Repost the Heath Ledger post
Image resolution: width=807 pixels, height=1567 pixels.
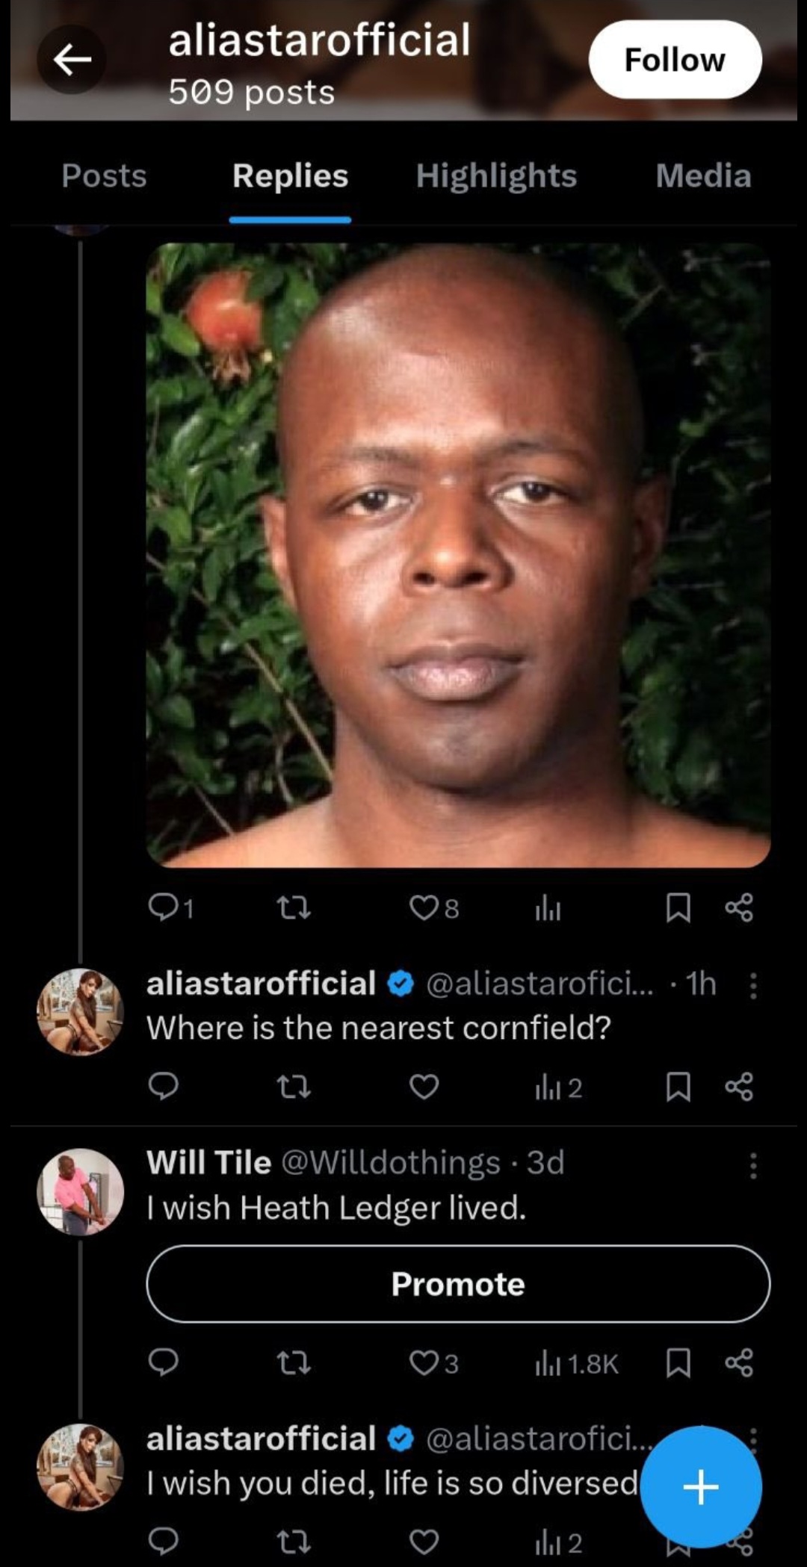(x=293, y=1364)
